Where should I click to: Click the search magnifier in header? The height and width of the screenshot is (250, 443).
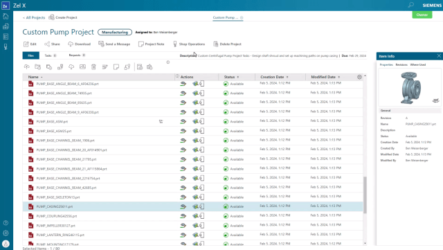coord(410,5)
